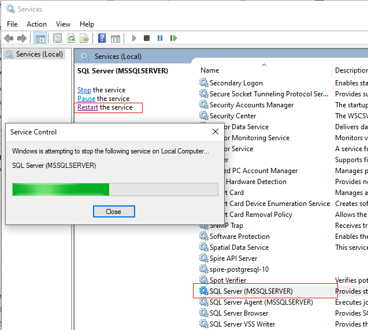Click the Forward arrow in the toolbar
Viewport: 368px width, 330px height.
click(22, 38)
